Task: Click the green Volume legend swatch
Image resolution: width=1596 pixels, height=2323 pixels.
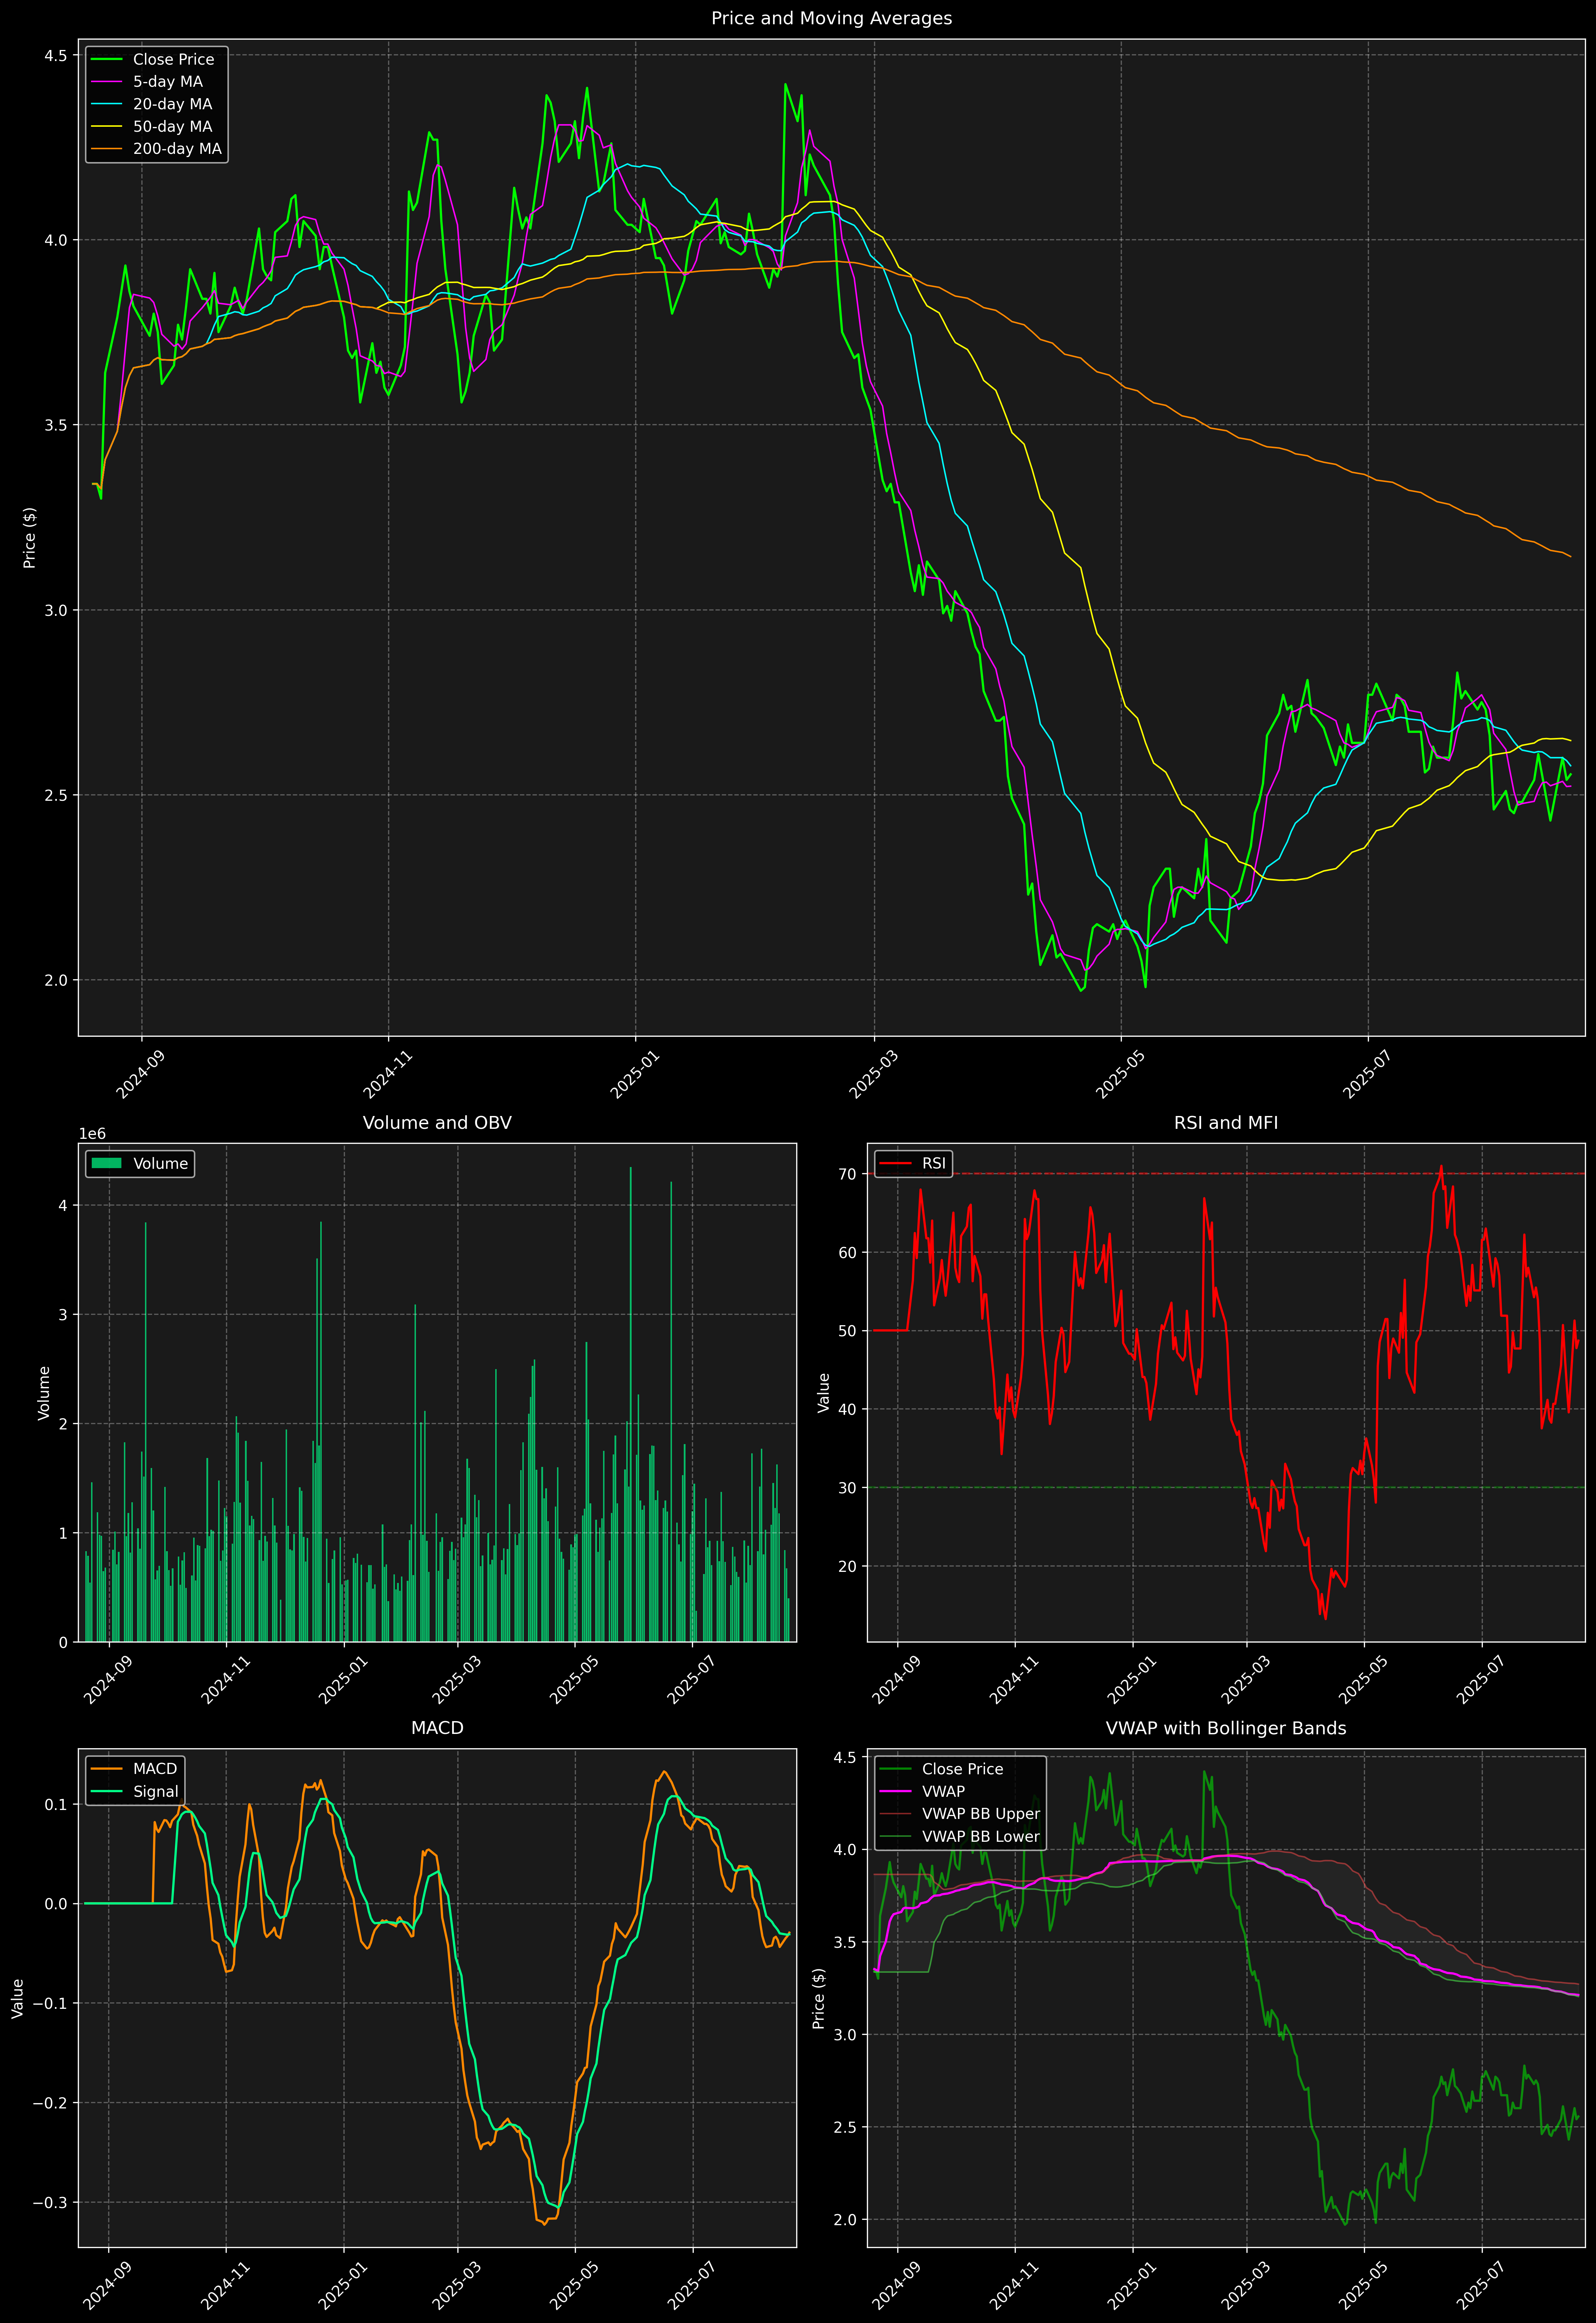Action: point(106,1163)
